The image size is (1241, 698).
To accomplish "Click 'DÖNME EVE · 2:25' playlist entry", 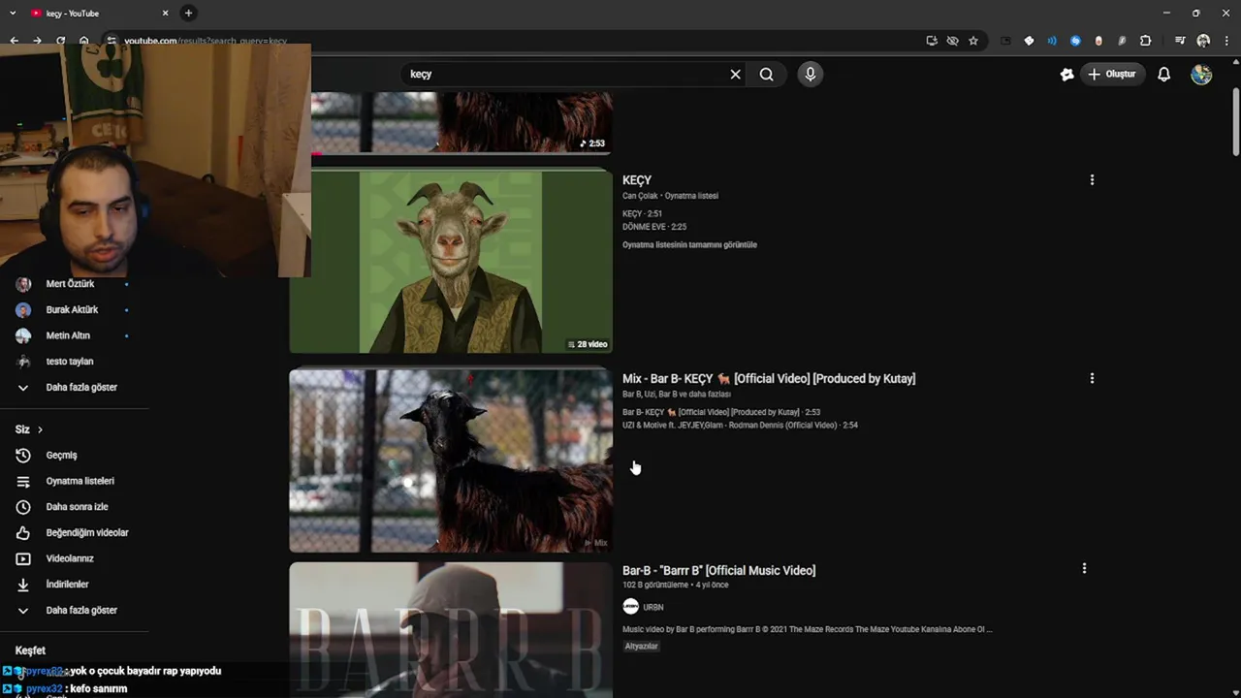I will 654,227.
